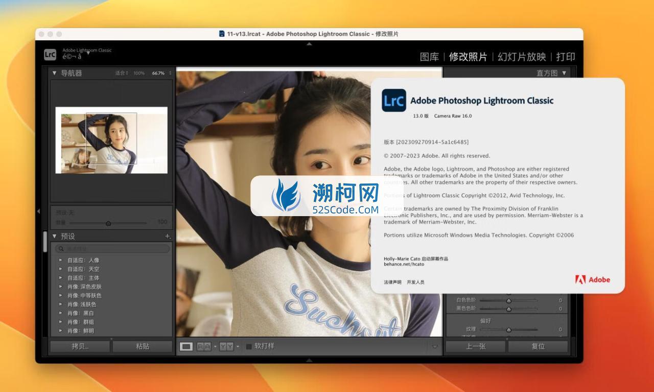
Task: Click the preset 数量 amount slider handle
Action: [108, 223]
